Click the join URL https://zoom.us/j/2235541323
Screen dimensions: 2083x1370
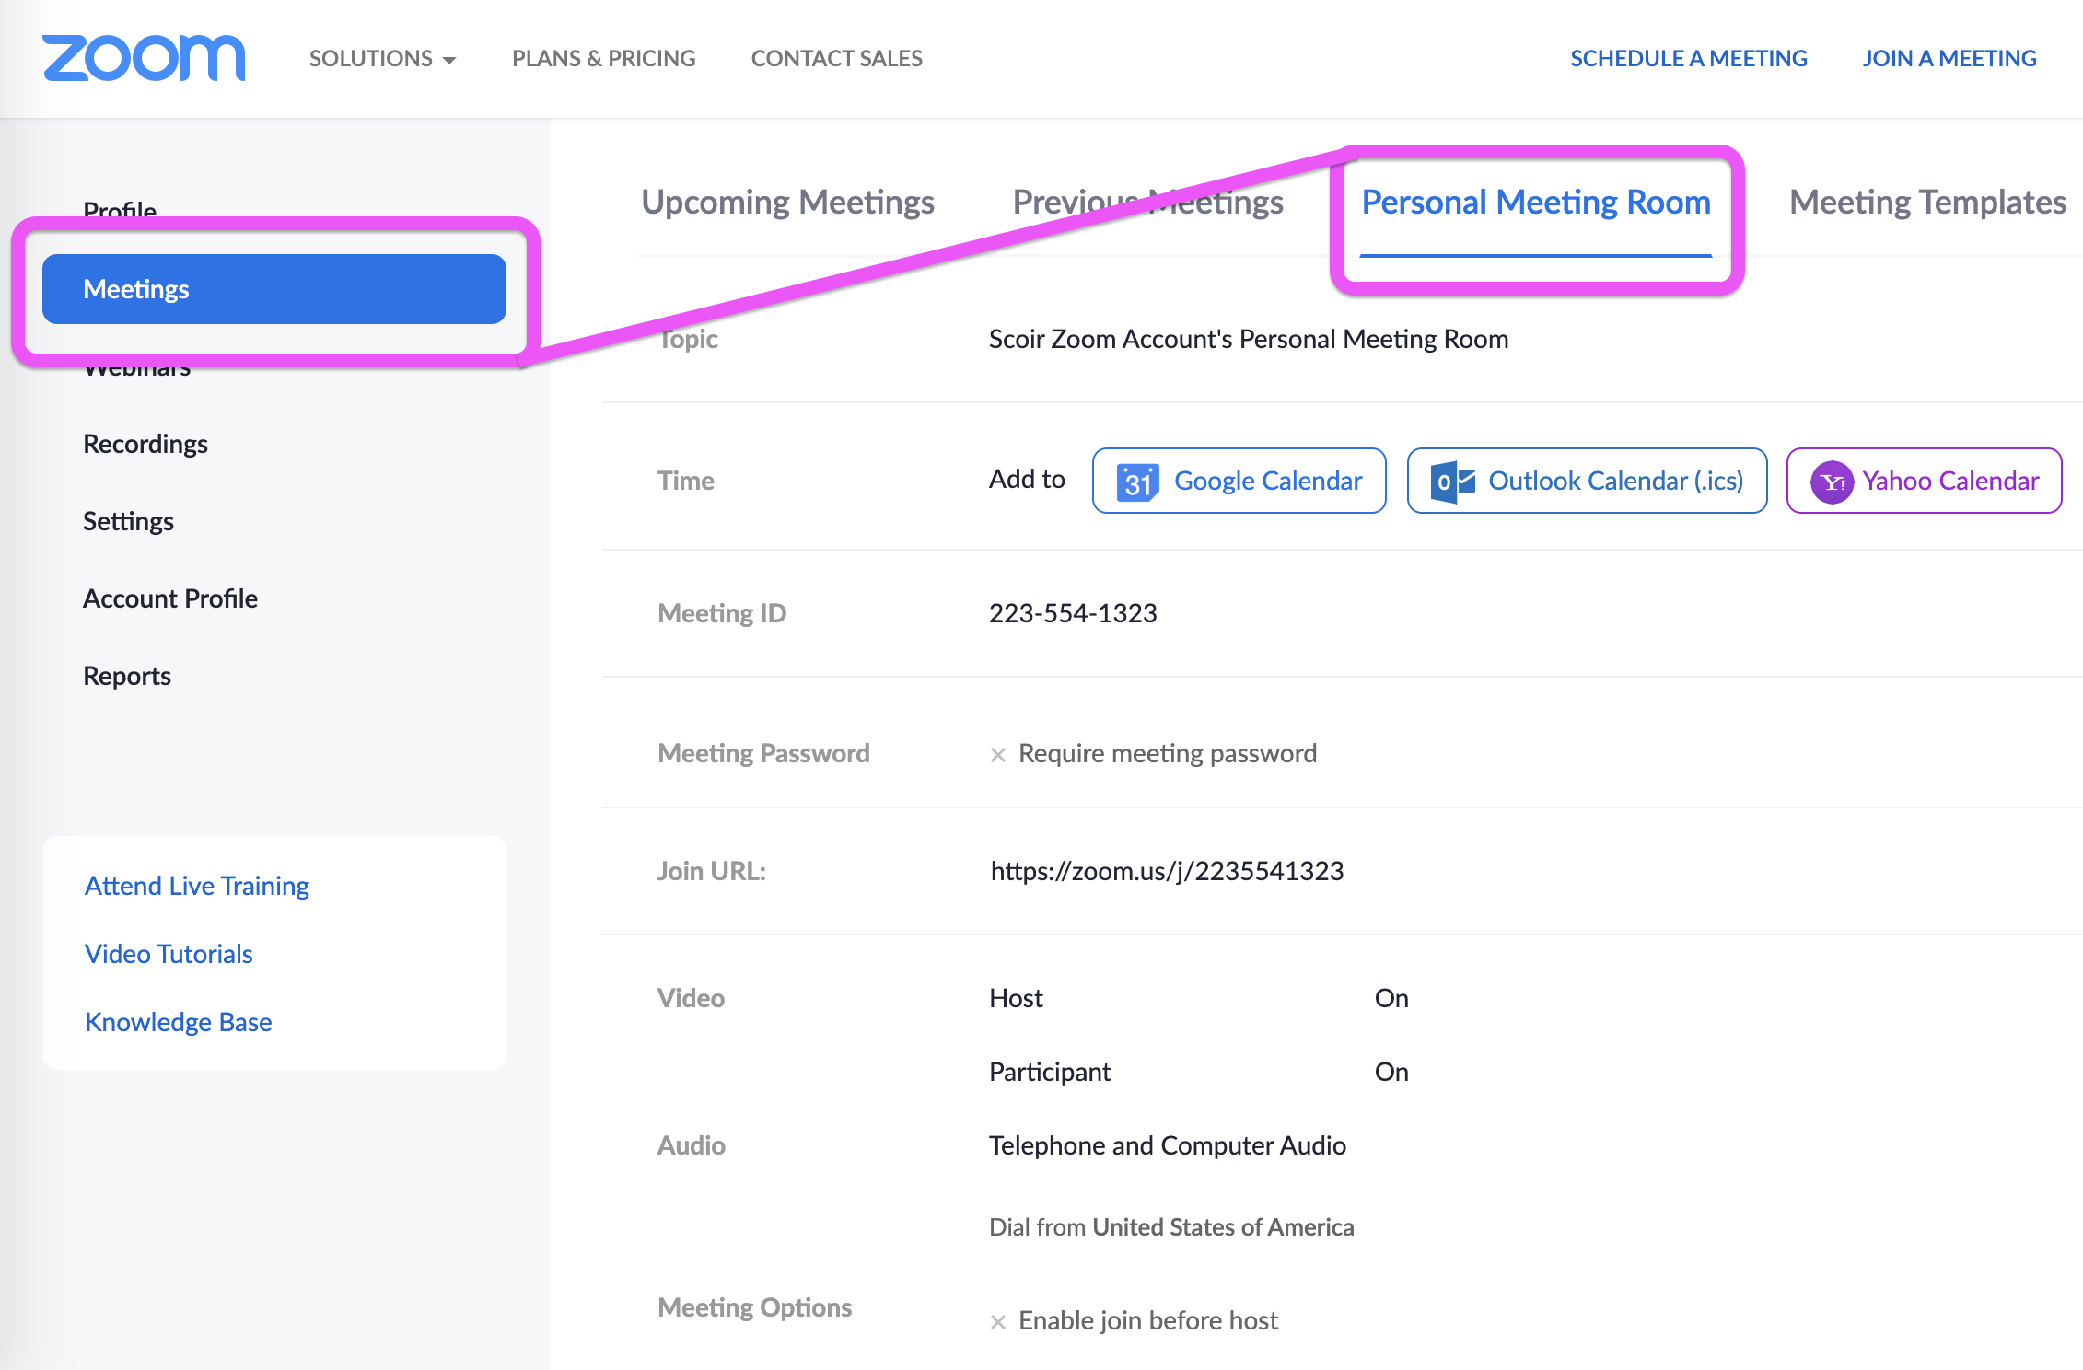(1167, 871)
